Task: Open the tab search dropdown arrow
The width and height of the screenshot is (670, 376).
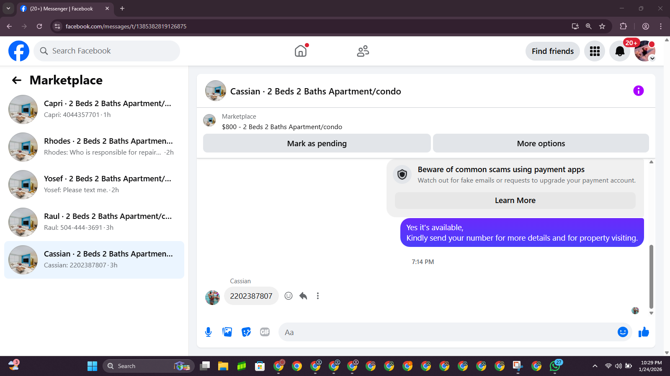Action: (x=8, y=8)
